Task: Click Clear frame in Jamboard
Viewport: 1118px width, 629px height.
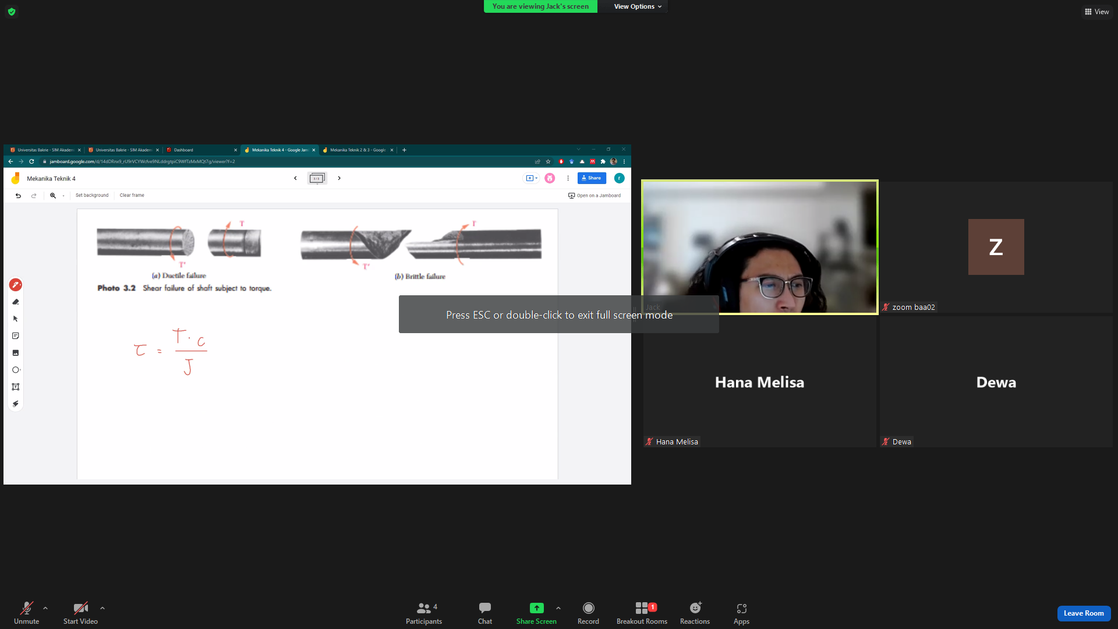Action: click(132, 196)
